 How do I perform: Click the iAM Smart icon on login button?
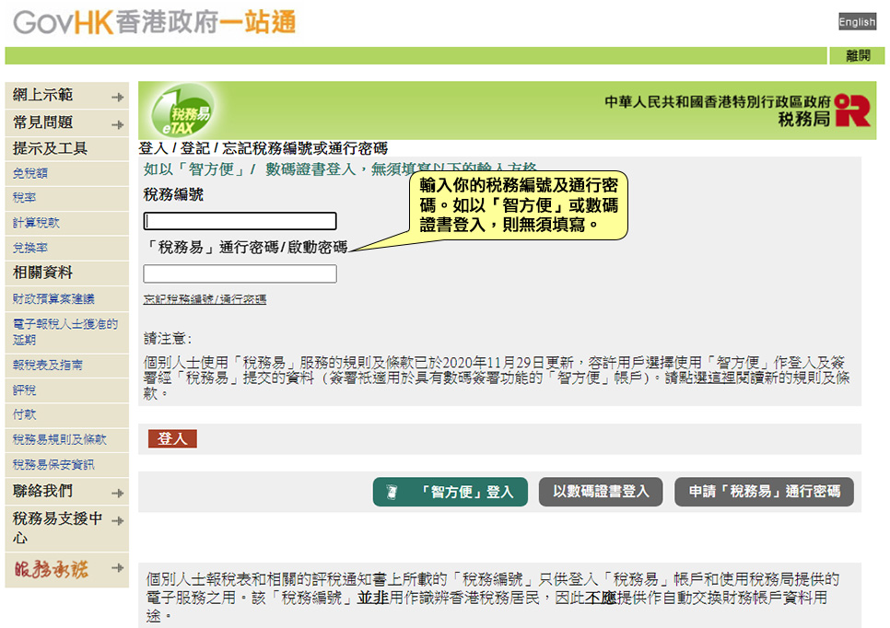(x=392, y=492)
